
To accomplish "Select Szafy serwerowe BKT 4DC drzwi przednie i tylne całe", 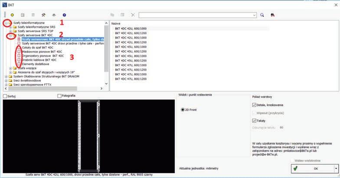I will [x=63, y=43].
